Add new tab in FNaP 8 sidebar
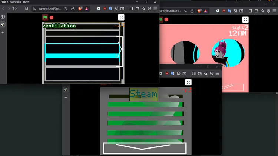Viewport: 278px width, 156px height. (x=3, y=33)
